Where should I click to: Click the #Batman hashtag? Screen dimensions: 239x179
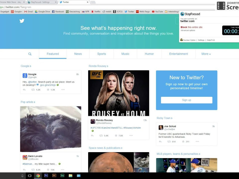point(27,164)
